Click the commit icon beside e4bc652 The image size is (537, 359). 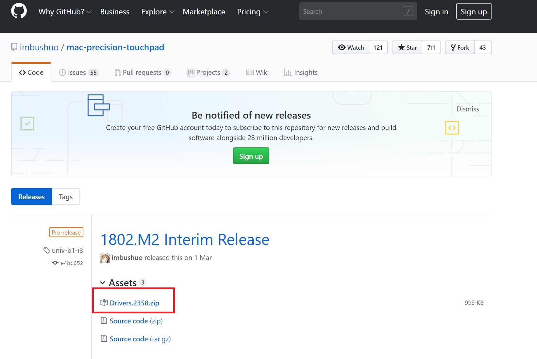point(55,263)
